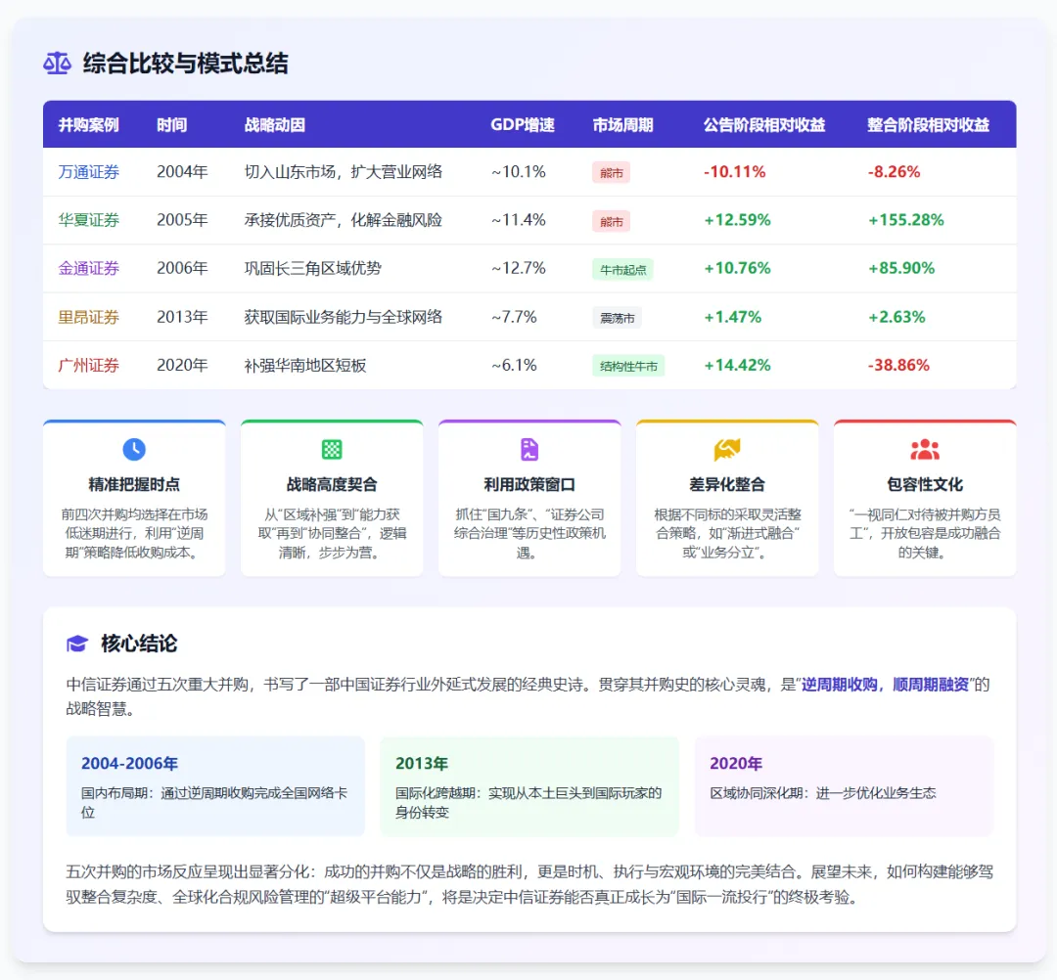Click the -38.86% integration return value
The image size is (1057, 980).
898,365
